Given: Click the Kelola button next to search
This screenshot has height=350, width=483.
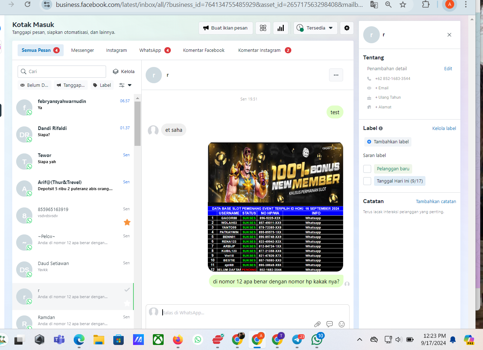Looking at the screenshot, I should tap(124, 72).
